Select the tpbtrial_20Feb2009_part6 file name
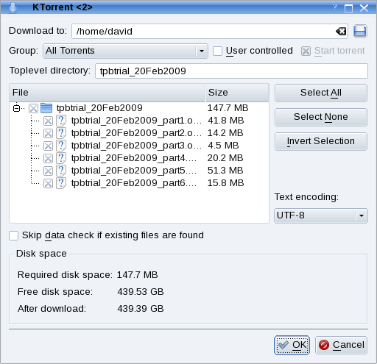The height and width of the screenshot is (364, 377). (134, 183)
